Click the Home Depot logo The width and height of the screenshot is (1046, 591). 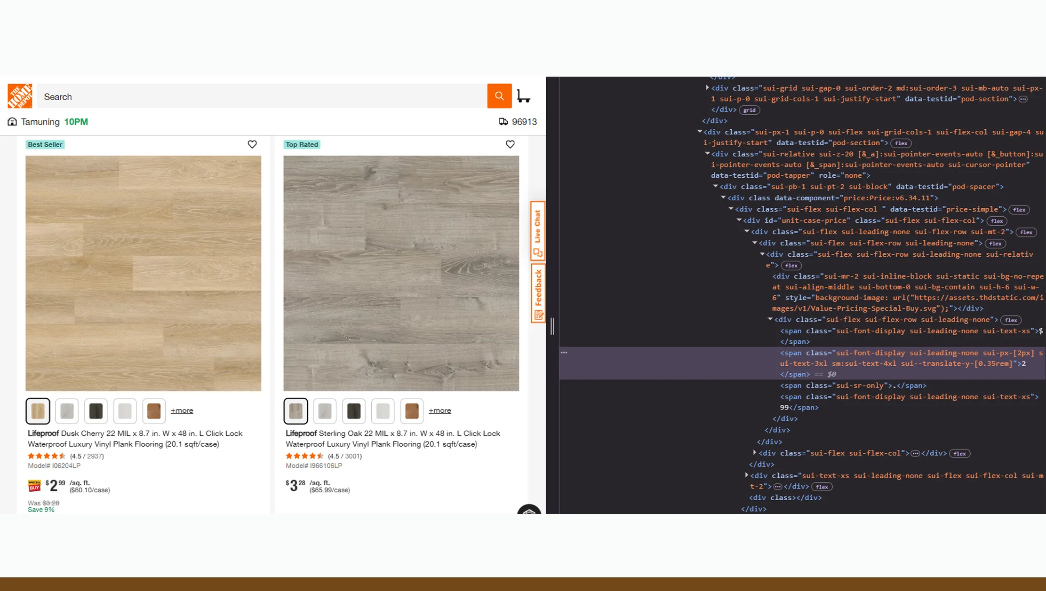[x=19, y=96]
